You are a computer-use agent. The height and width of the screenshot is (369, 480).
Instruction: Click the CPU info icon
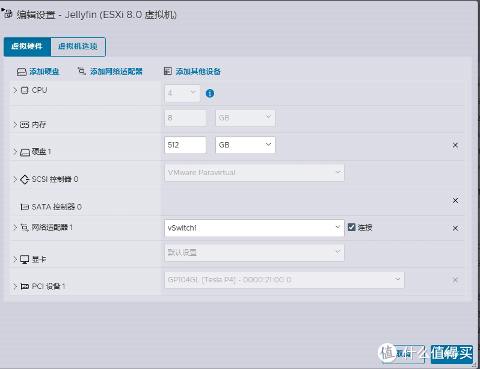[x=210, y=93]
